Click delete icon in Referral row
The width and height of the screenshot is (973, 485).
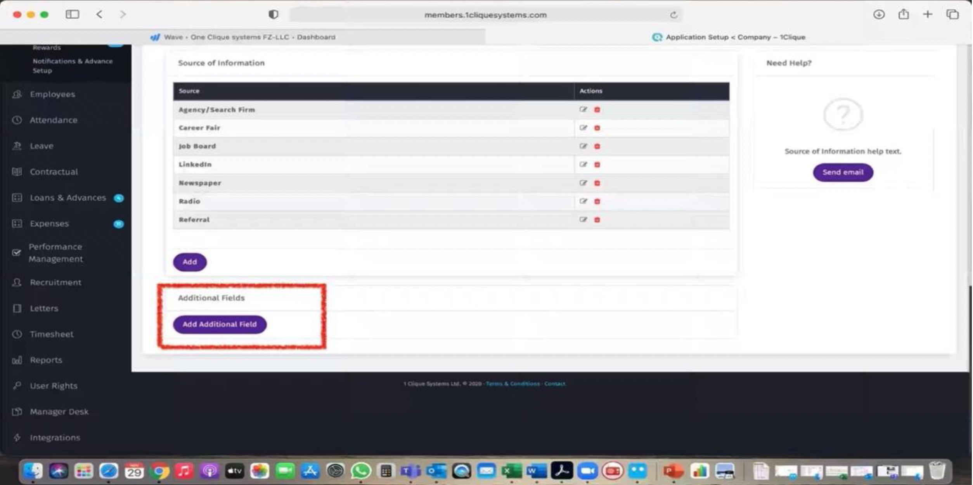597,220
